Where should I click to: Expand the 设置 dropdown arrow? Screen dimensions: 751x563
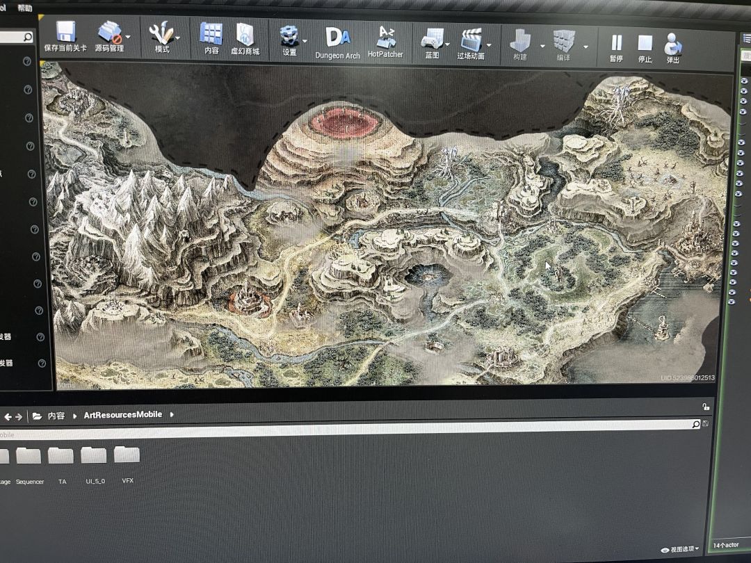pyautogui.click(x=305, y=41)
